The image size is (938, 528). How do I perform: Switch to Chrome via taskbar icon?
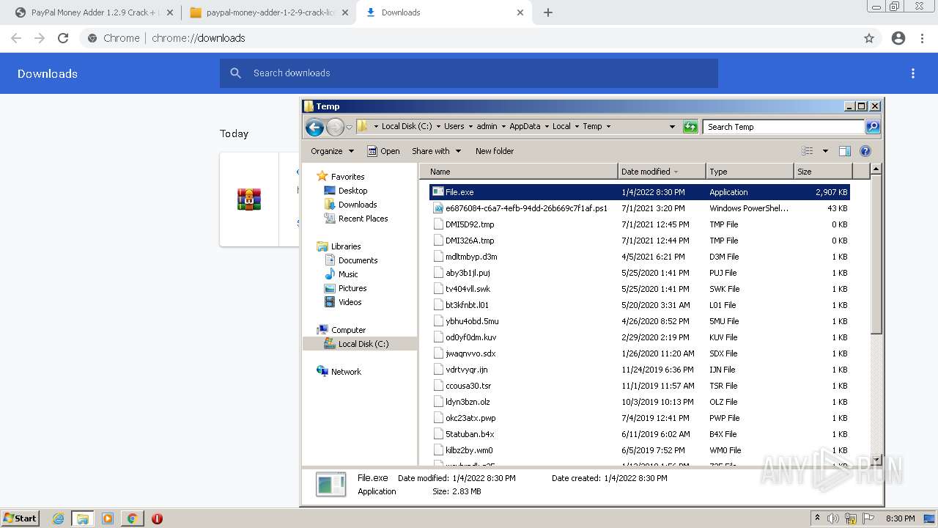tap(132, 518)
